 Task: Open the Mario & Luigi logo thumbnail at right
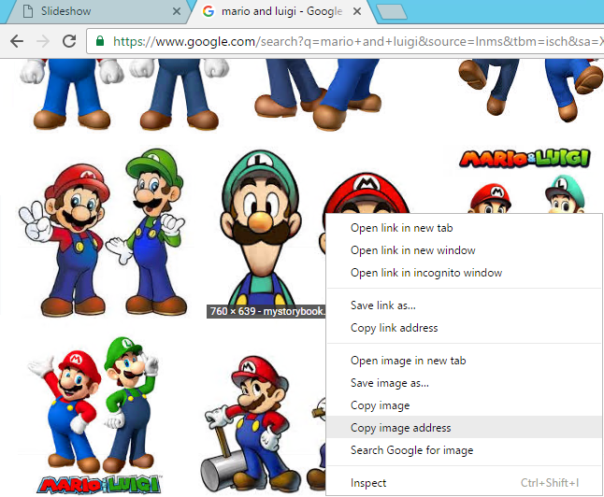tap(525, 181)
